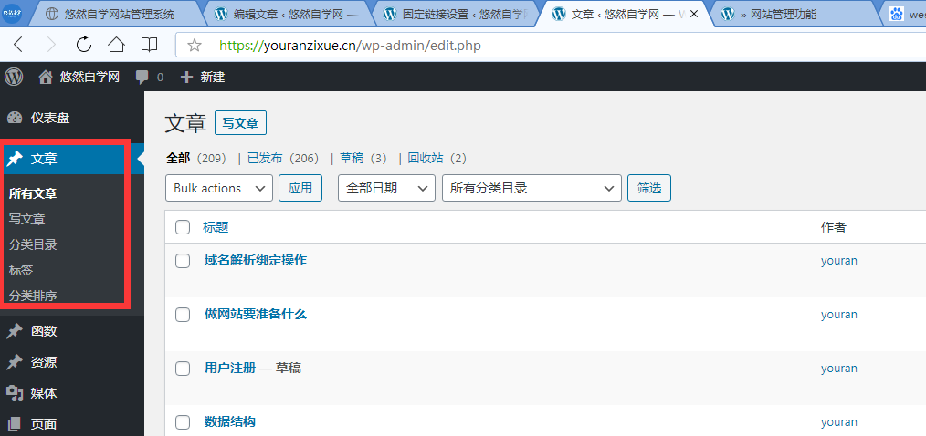
Task: Click the browser forward arrow
Action: (x=51, y=45)
